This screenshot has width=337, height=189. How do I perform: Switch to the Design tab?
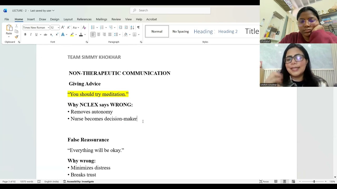coord(54,19)
